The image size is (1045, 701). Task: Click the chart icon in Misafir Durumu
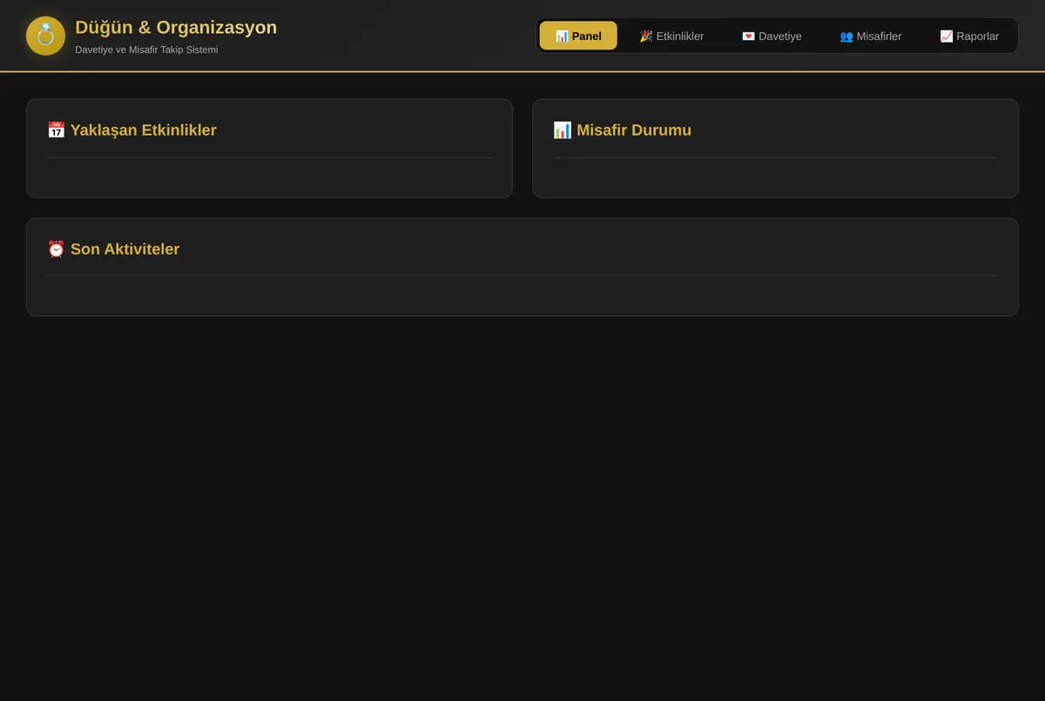pos(563,130)
